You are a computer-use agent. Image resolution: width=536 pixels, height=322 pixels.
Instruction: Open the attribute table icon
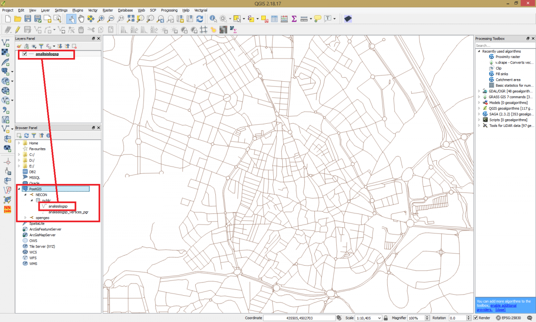(x=274, y=19)
